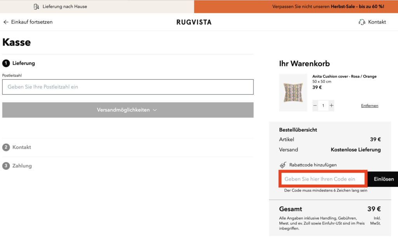398x242 pixels.
Task: Increase cushion quantity with the plus icon
Action: pos(331,105)
